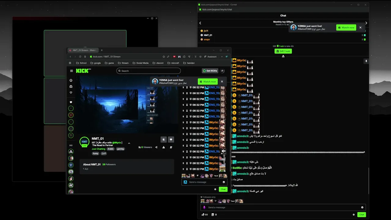Click Watch now in the stream page notification
The width and height of the screenshot is (391, 220).
click(207, 82)
